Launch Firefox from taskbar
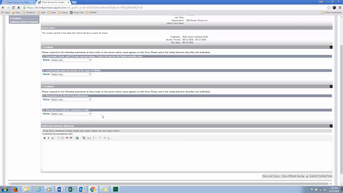The width and height of the screenshot is (343, 193). (x=16, y=190)
